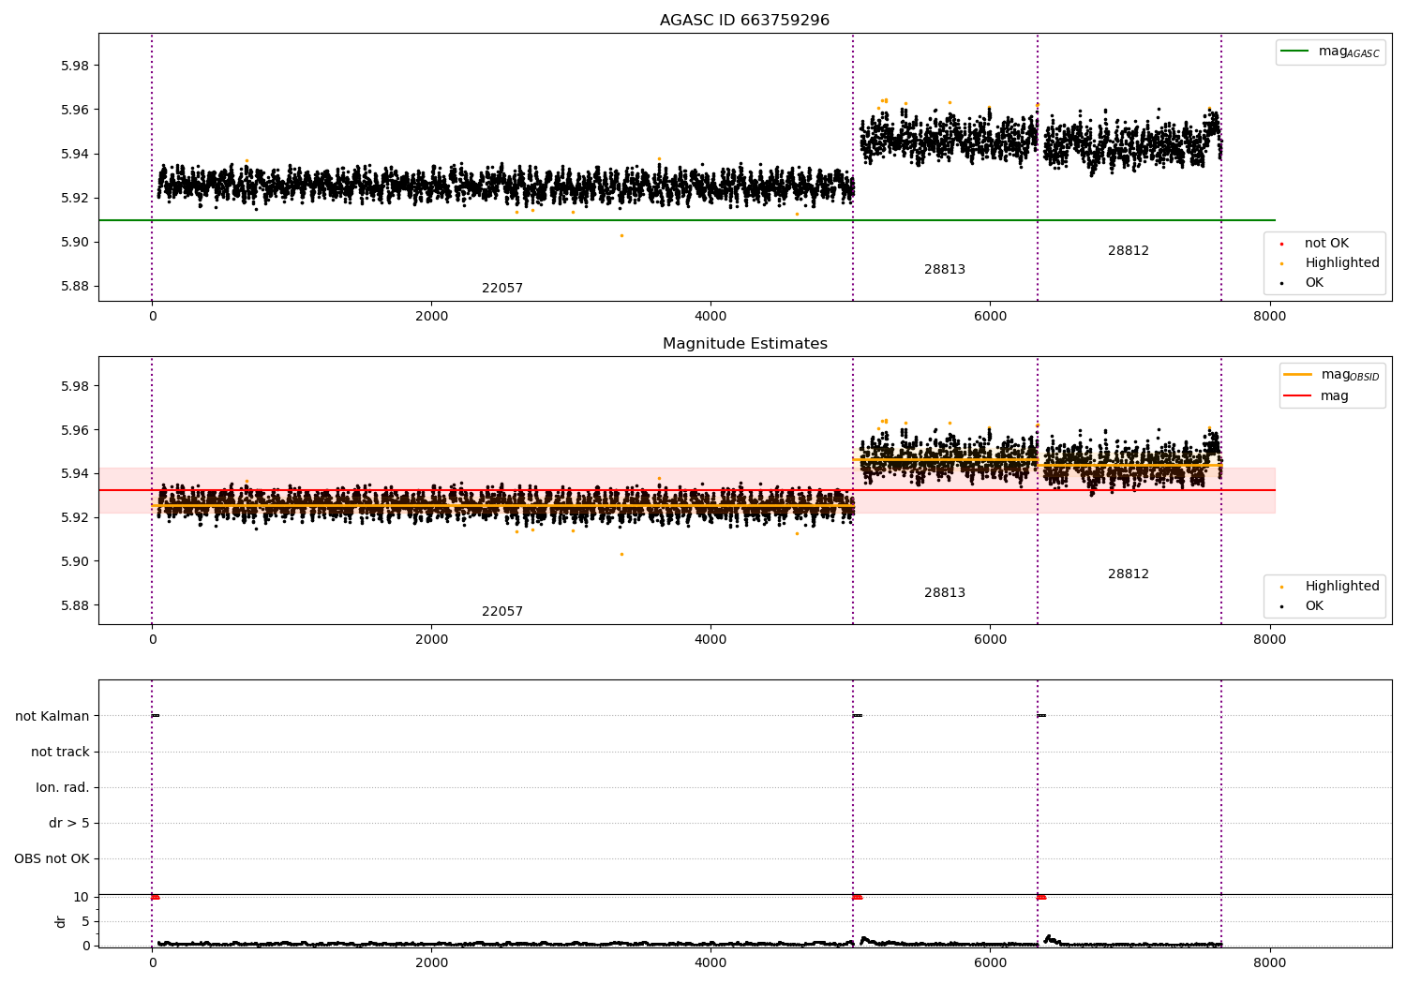Click the 'OBS not OK' row label

[x=52, y=859]
